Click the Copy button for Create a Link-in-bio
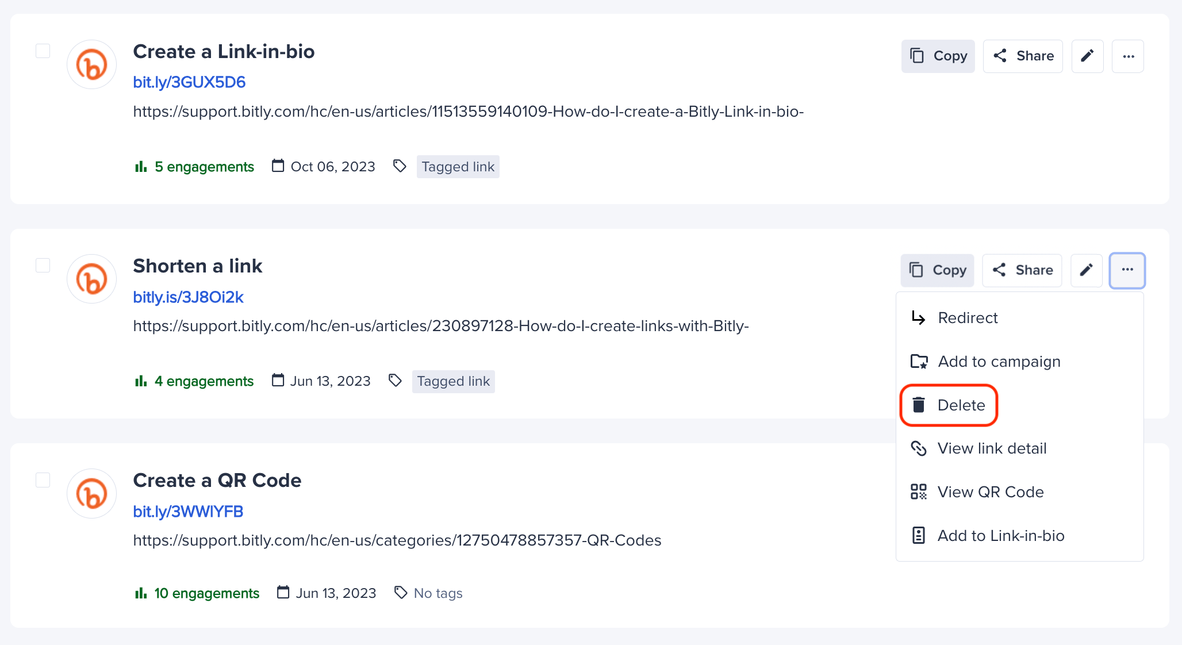Viewport: 1182px width, 645px height. (x=938, y=56)
